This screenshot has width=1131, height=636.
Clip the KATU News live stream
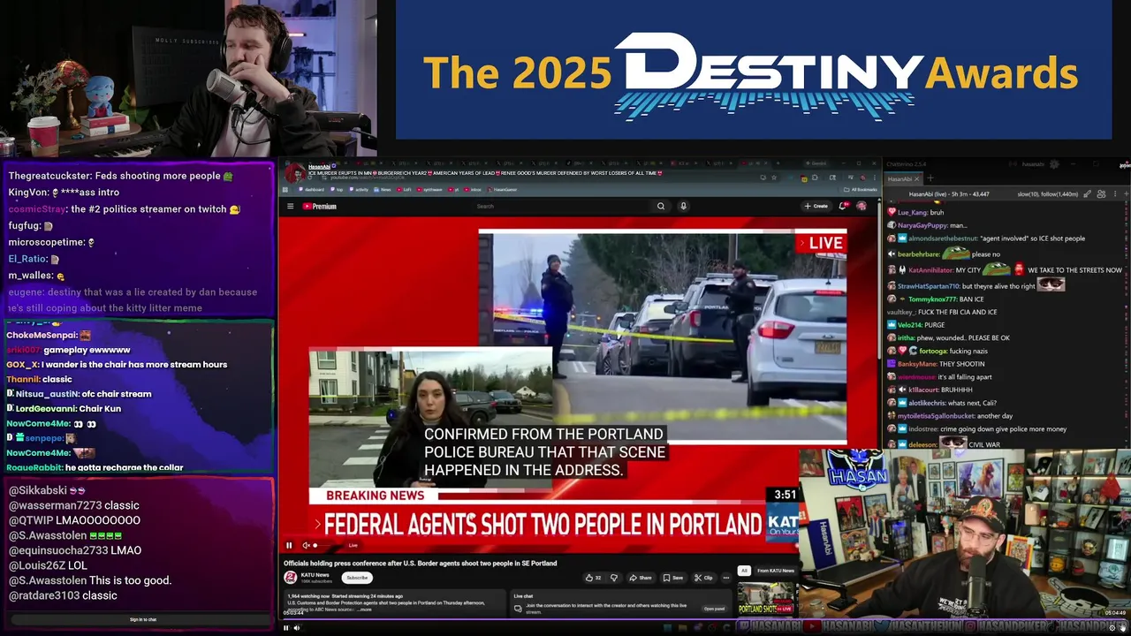[x=703, y=578]
